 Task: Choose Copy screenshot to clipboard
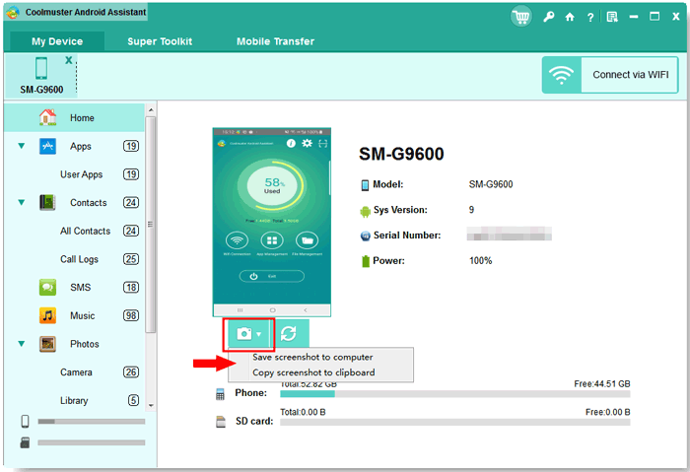pos(313,372)
